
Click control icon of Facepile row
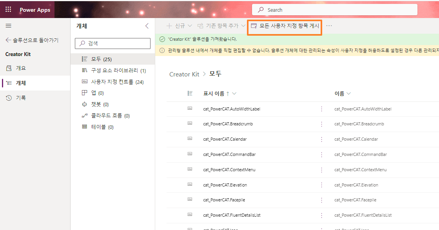point(190,199)
